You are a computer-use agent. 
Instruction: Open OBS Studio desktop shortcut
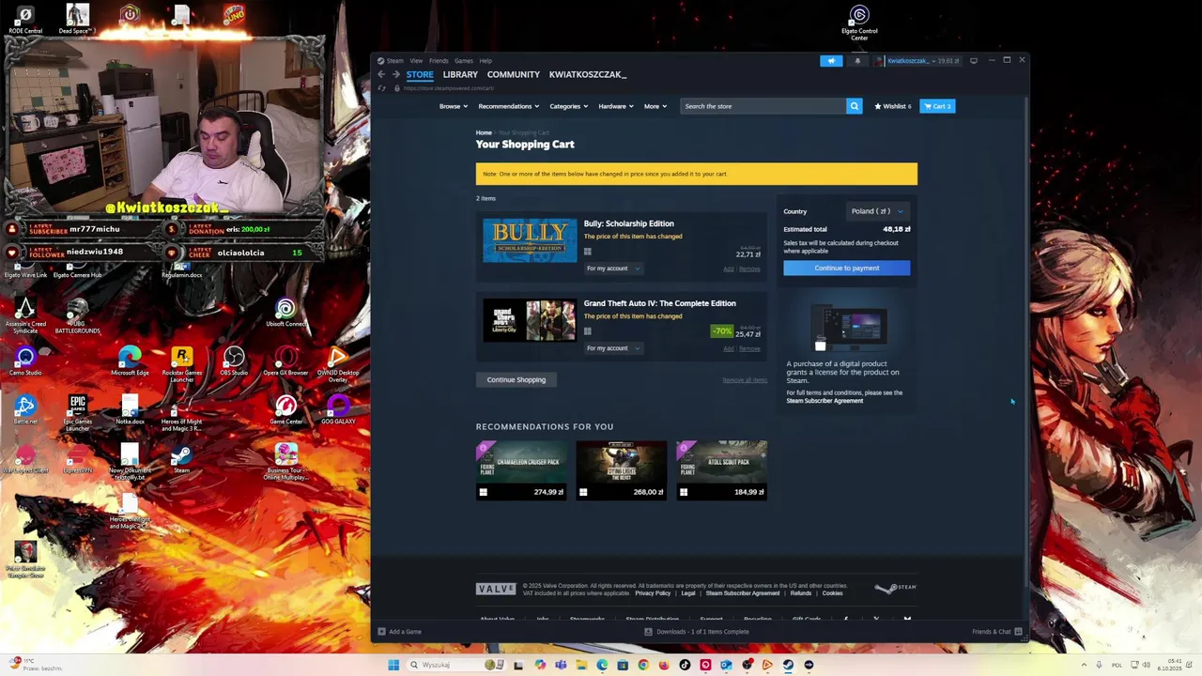coord(234,361)
